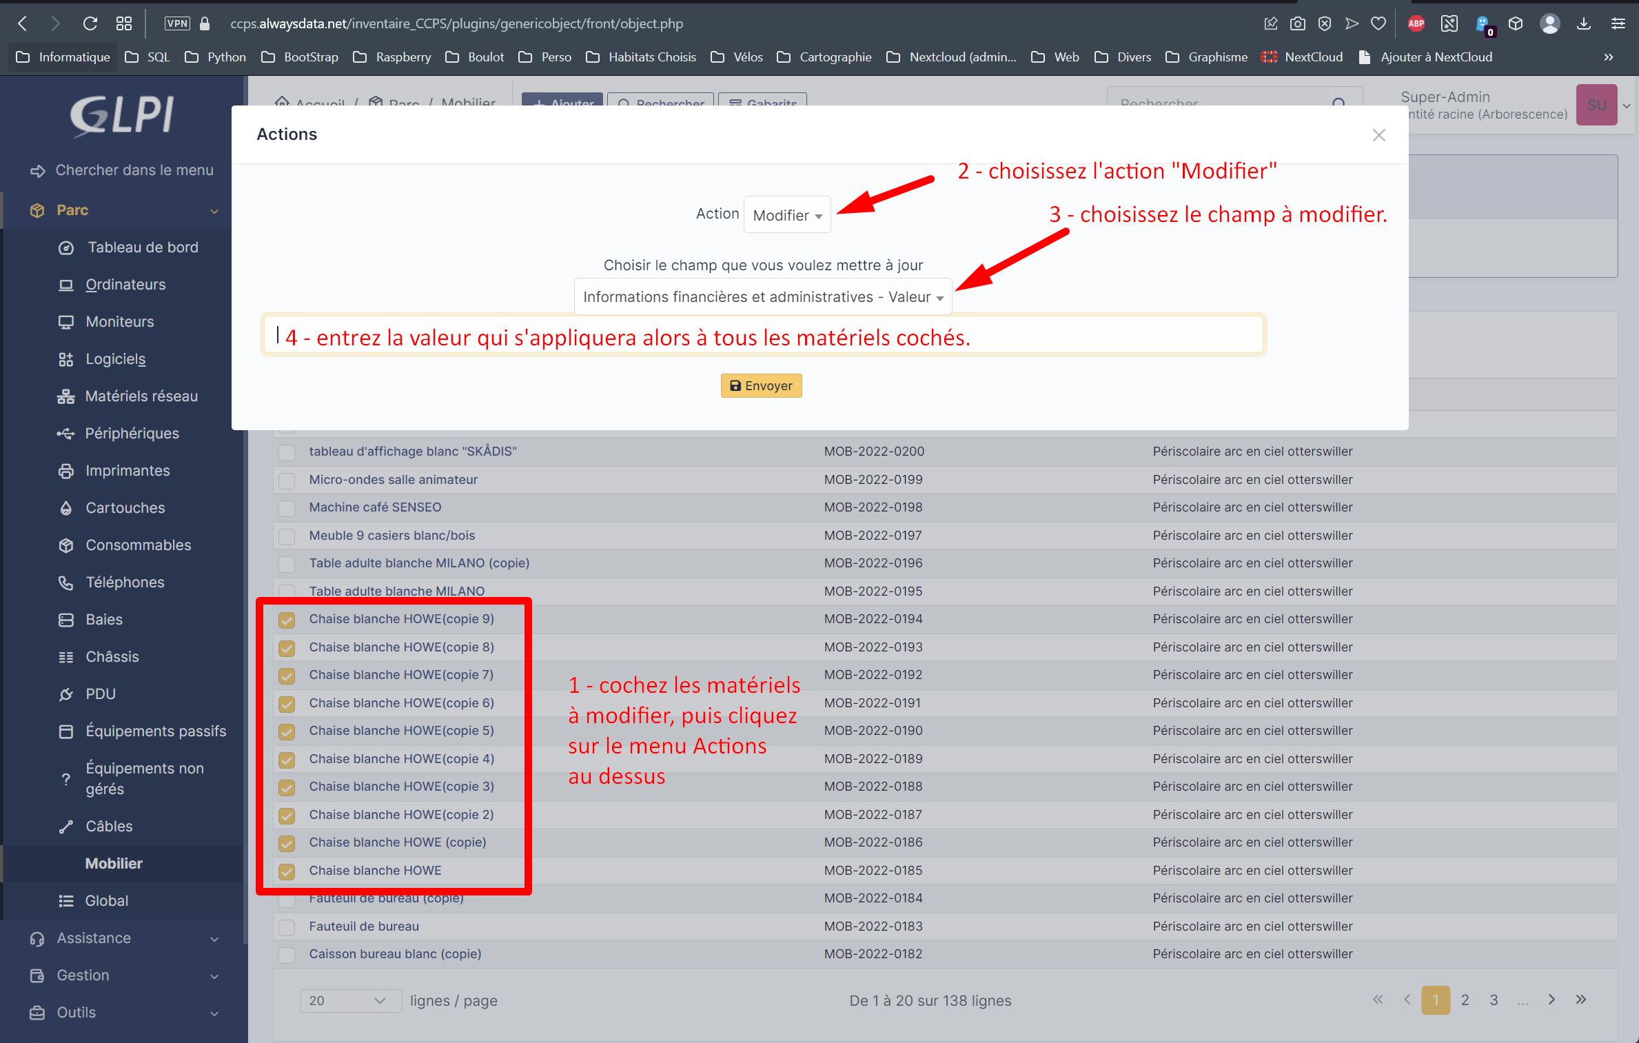Click the Envoyer button
This screenshot has height=1043, width=1639.
(762, 385)
